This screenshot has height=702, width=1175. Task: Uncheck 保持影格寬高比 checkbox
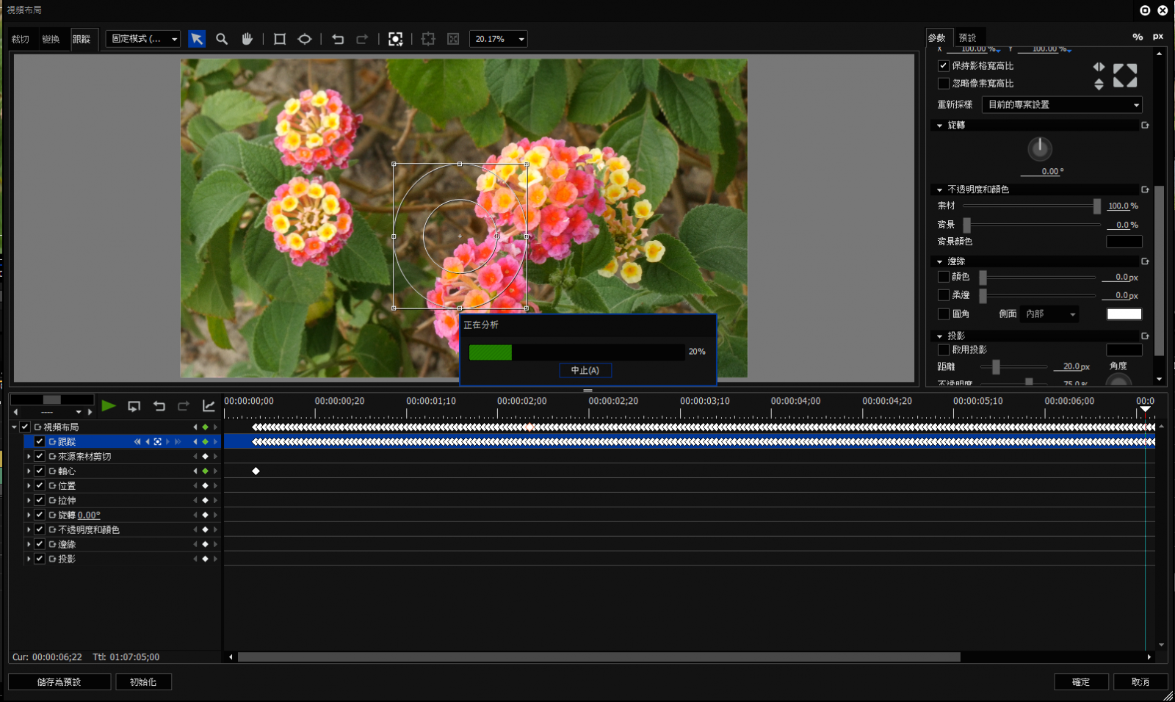pyautogui.click(x=944, y=66)
